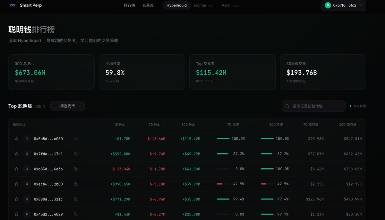Select the Aster exchange tab

tap(230, 5)
